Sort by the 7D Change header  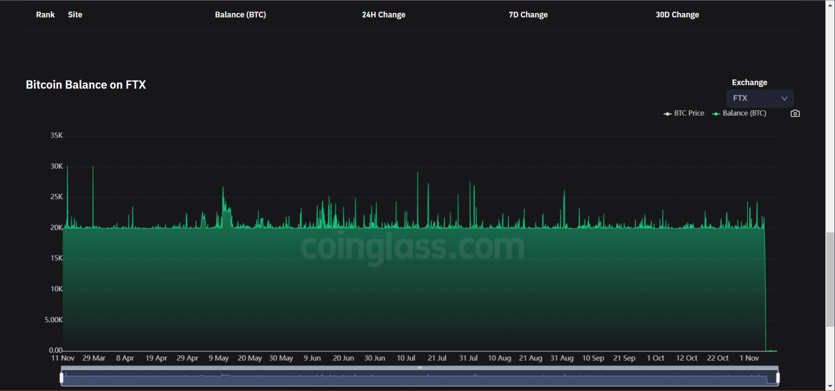(x=528, y=15)
